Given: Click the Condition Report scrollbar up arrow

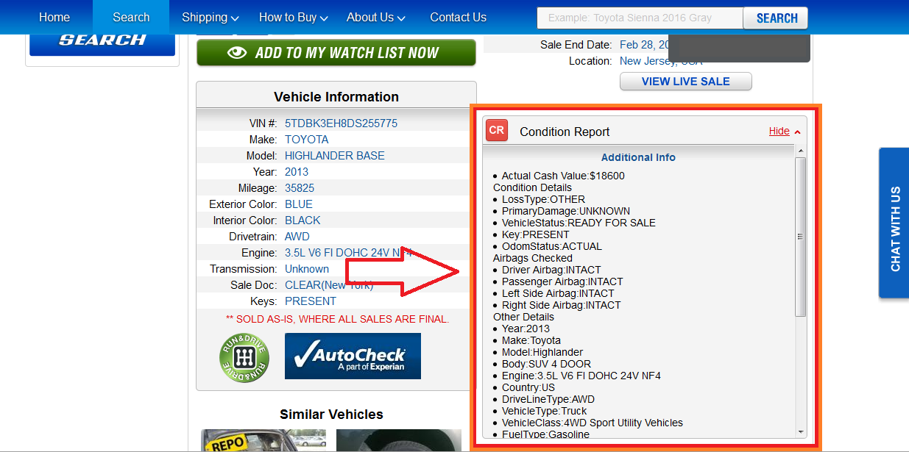Looking at the screenshot, I should [x=801, y=151].
